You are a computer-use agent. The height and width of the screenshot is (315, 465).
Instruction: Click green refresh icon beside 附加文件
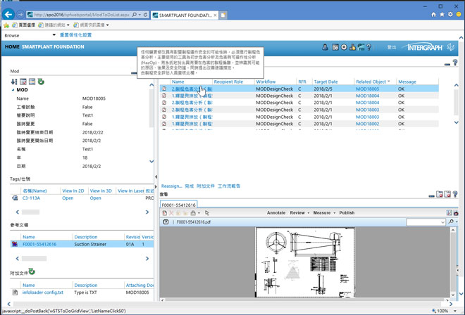coord(32,271)
